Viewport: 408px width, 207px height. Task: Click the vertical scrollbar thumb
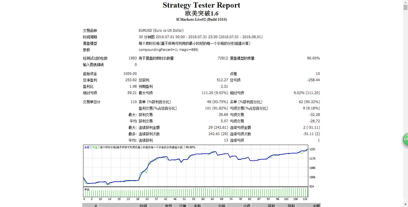pos(405,8)
